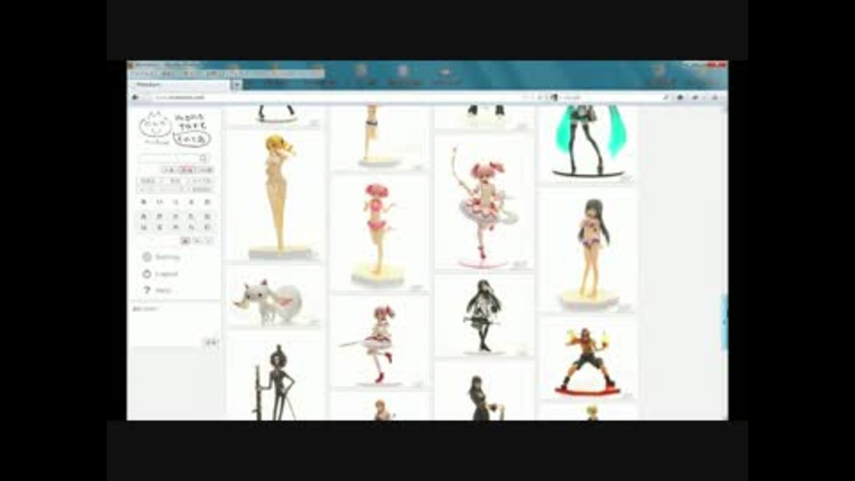Open the dark figure holding a staff thumbnail
This screenshot has height=481, width=855.
275,378
